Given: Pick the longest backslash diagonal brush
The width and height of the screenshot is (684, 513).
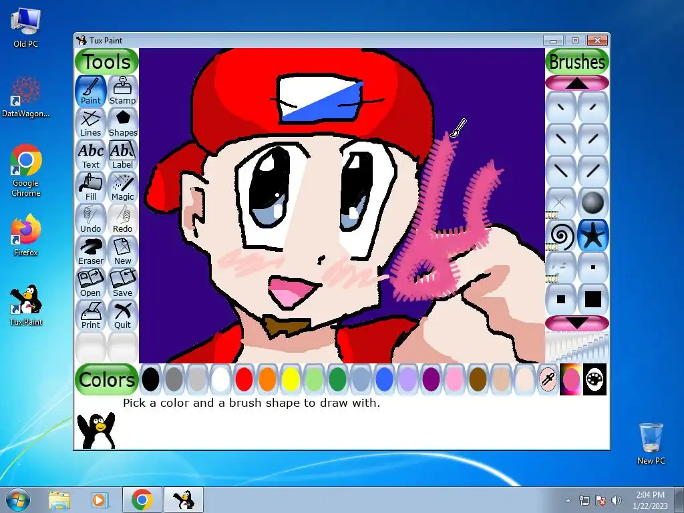Looking at the screenshot, I should click(x=561, y=171).
